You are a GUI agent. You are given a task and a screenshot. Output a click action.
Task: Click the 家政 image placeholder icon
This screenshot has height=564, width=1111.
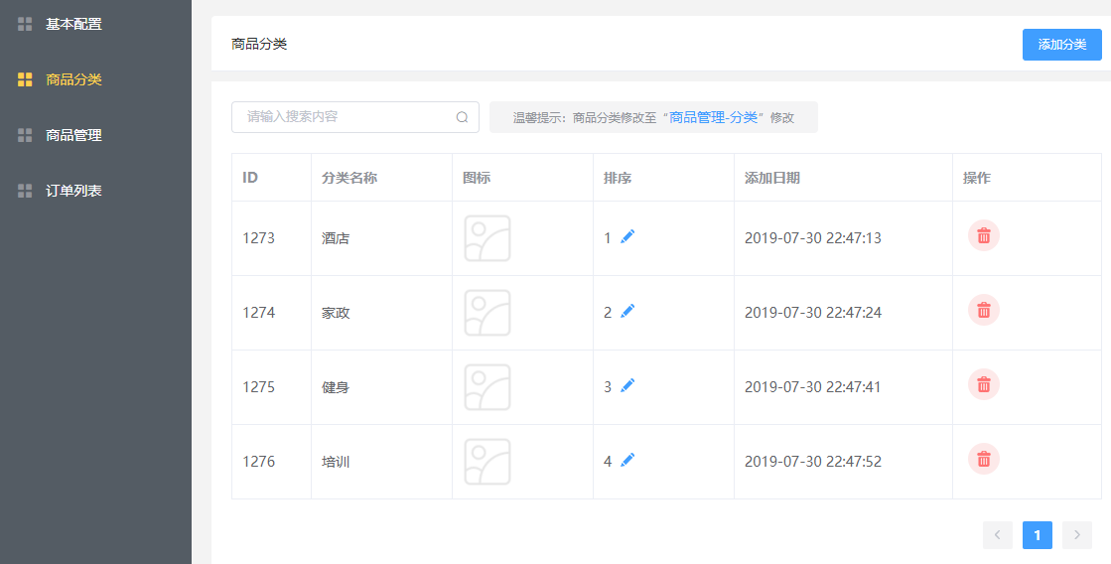tap(487, 313)
